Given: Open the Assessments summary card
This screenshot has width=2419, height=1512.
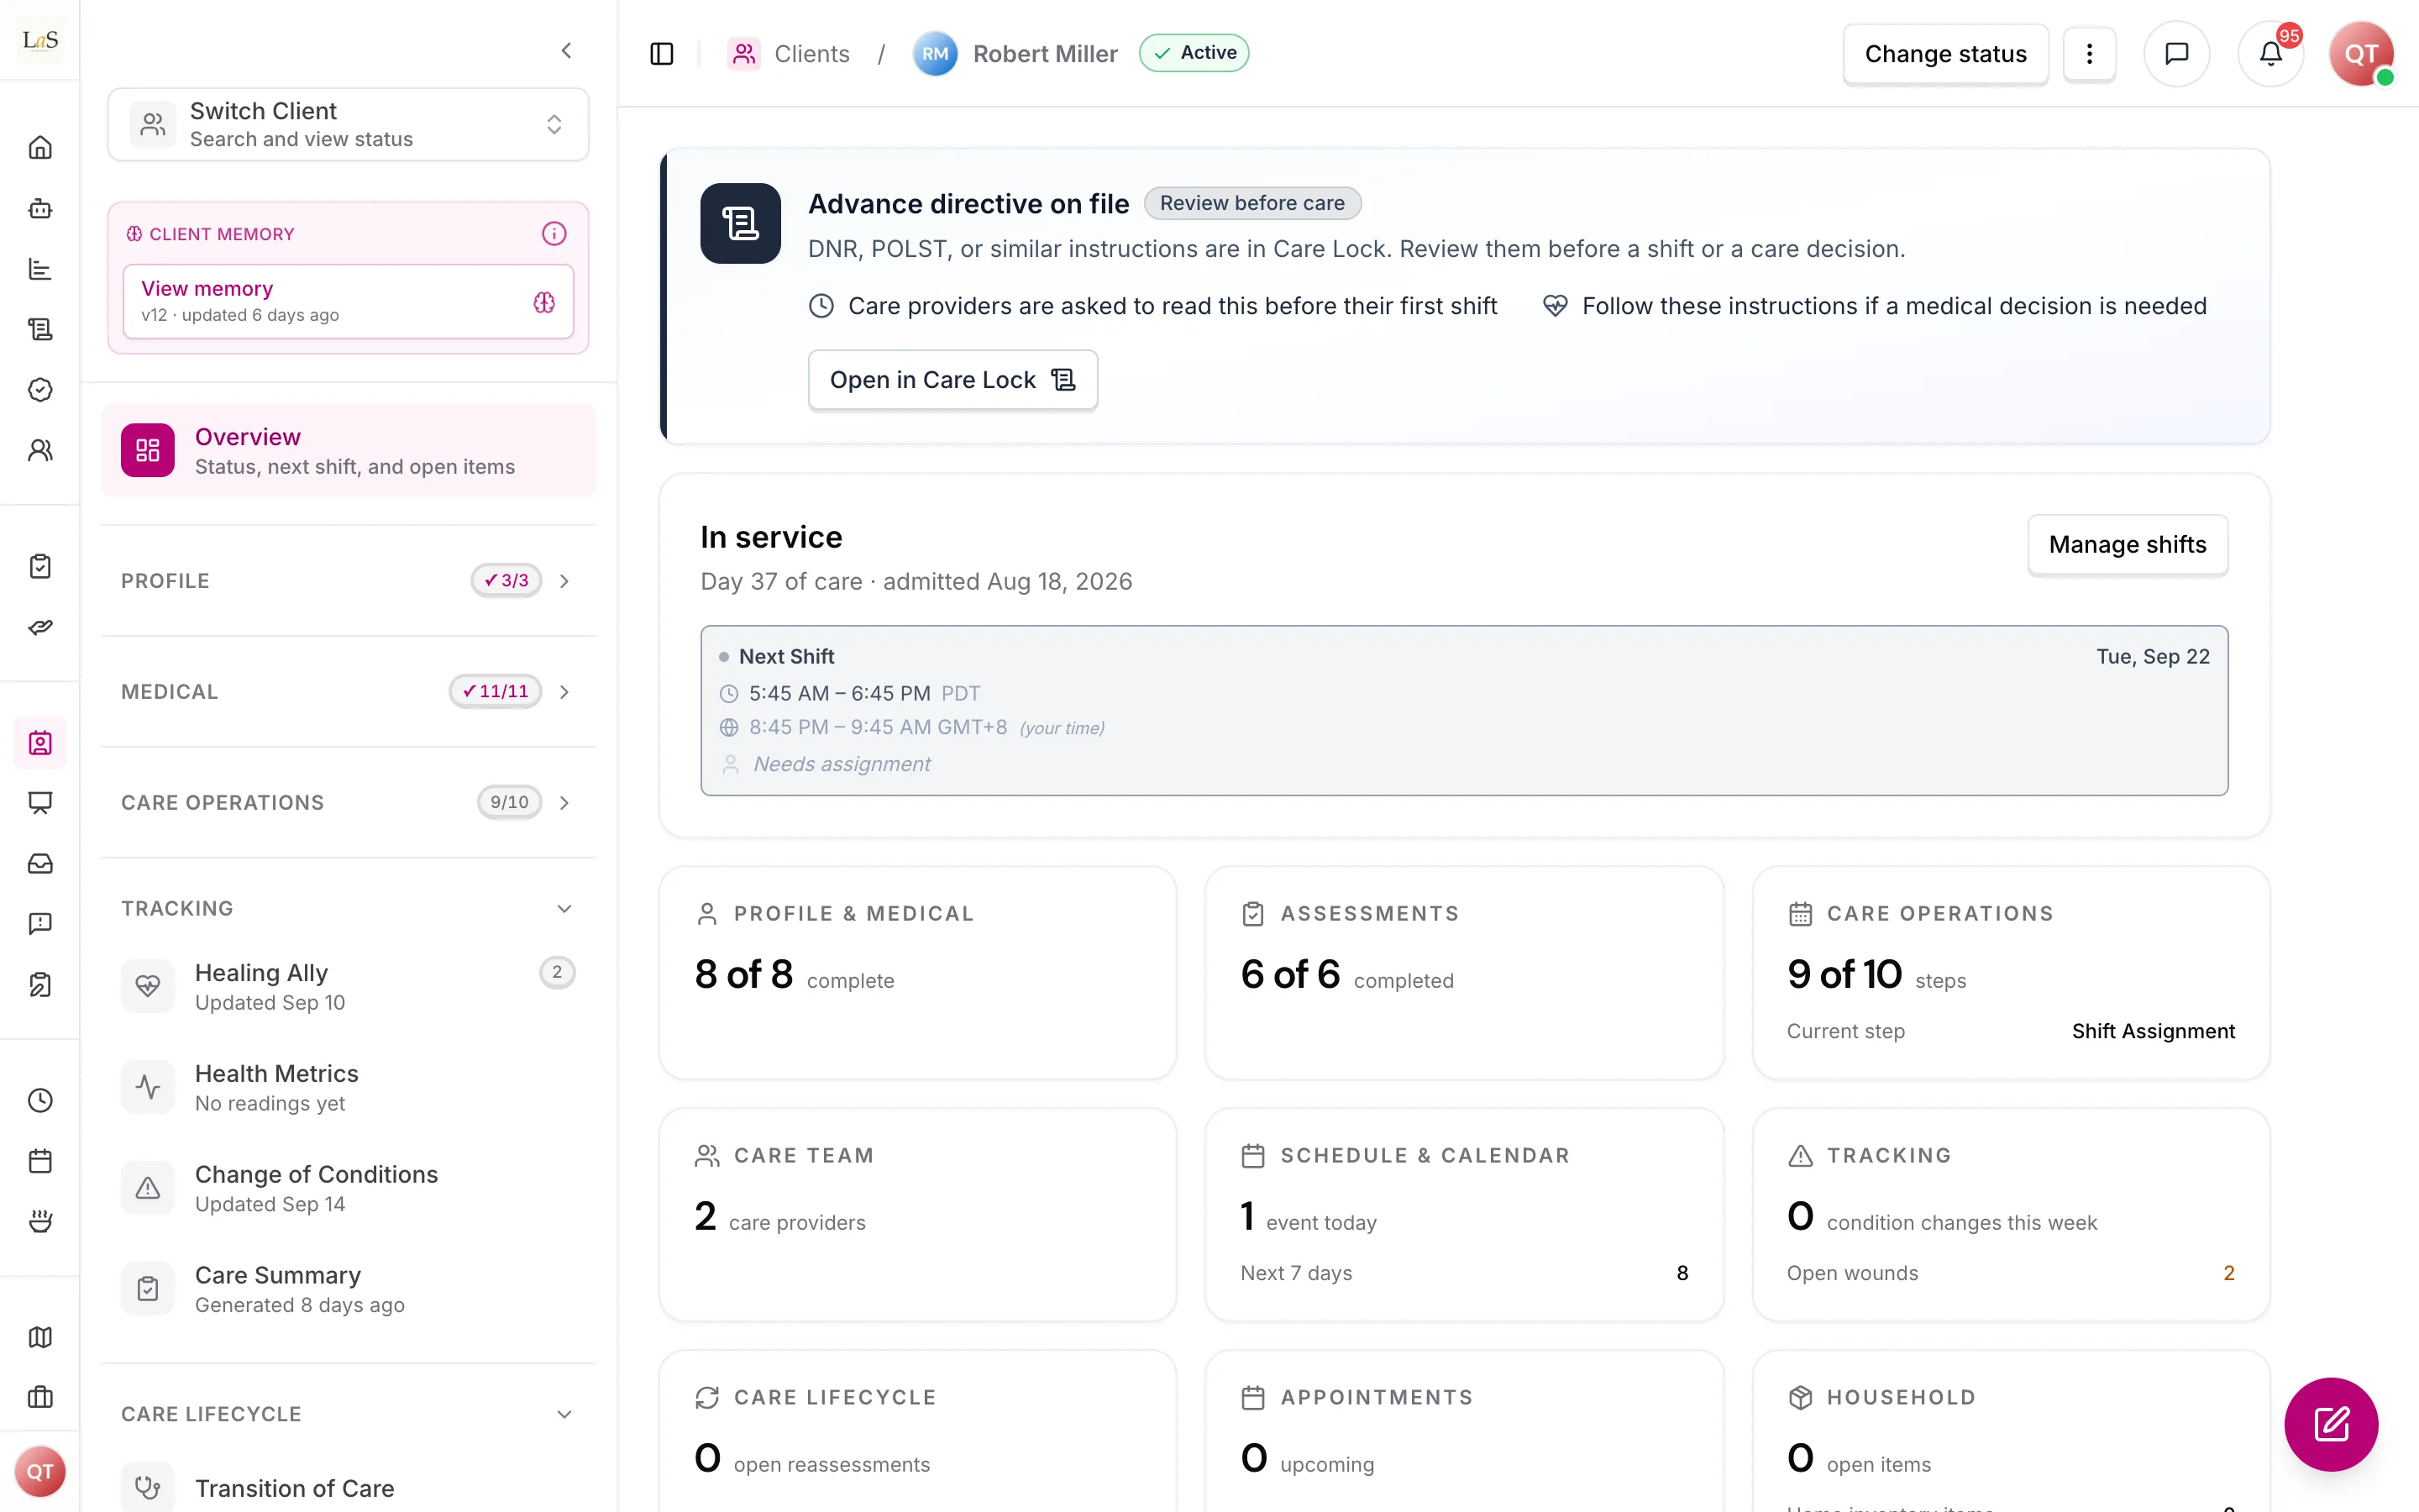Looking at the screenshot, I should (x=1463, y=973).
